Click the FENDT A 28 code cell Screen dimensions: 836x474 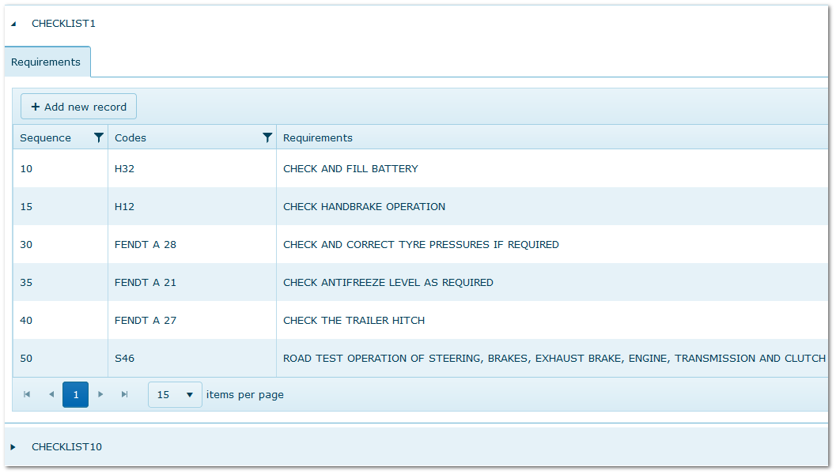tap(146, 245)
